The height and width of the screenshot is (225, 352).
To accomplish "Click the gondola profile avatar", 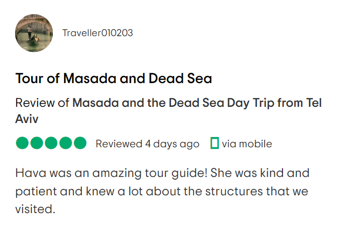I will [x=33, y=33].
